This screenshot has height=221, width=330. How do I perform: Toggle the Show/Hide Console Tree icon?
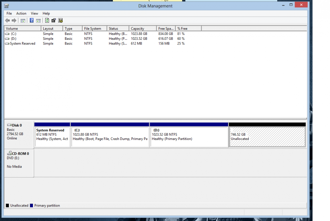[x=23, y=20]
